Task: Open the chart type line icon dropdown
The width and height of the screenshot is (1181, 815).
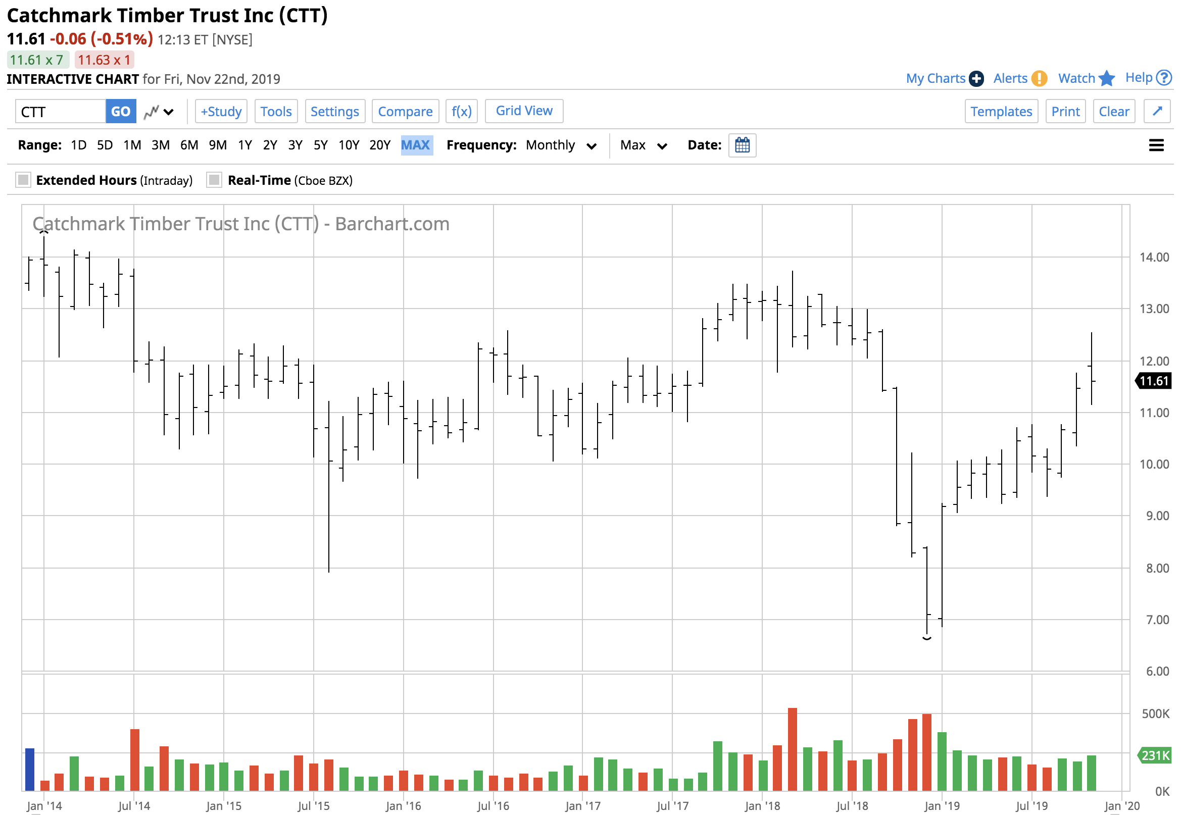Action: (159, 111)
